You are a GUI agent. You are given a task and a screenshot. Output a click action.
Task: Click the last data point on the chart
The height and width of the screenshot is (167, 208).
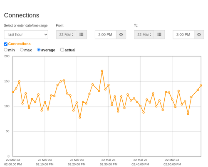[x=201, y=85]
